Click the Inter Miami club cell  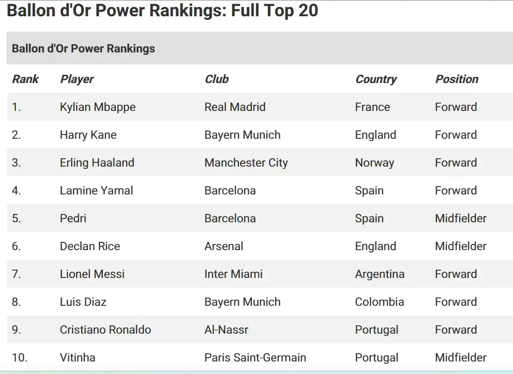pos(234,274)
